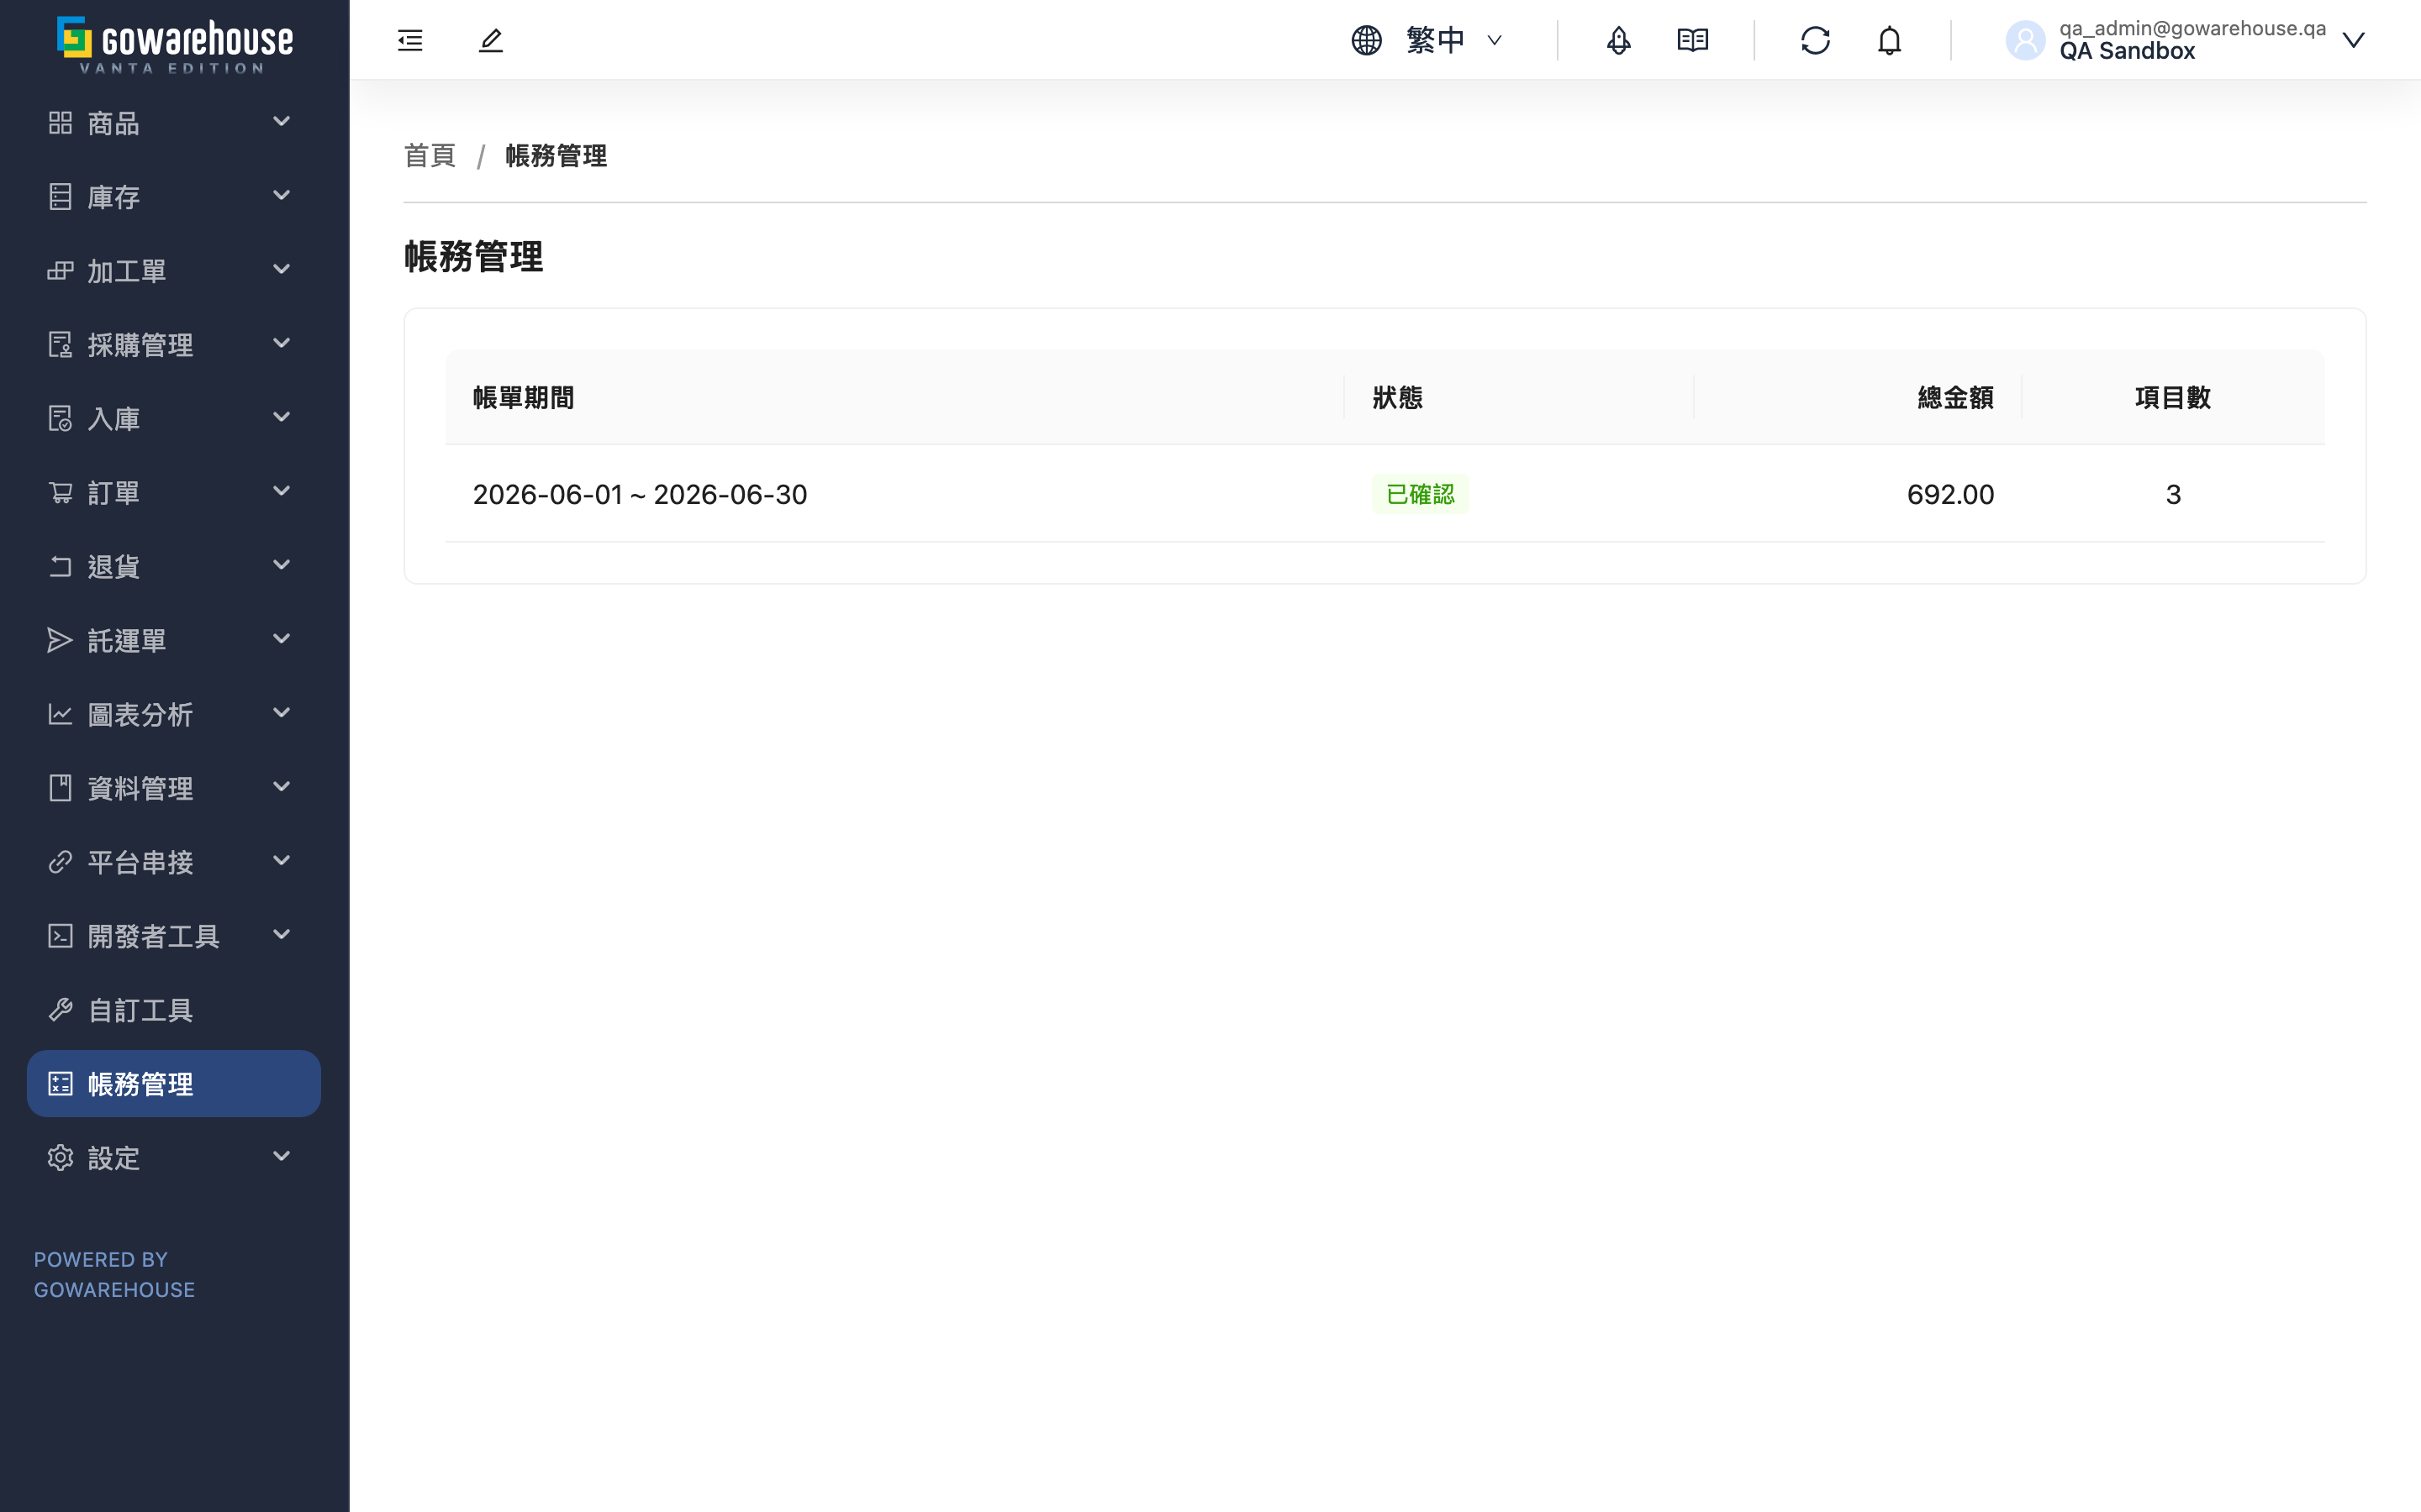Expand the 託運單 menu chevron
Screen dimensions: 2421x1512
(281, 640)
